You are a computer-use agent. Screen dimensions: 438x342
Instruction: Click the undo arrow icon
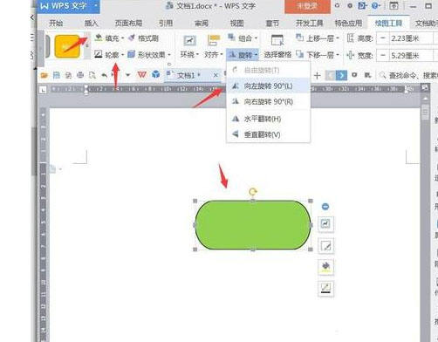pyautogui.click(x=104, y=75)
